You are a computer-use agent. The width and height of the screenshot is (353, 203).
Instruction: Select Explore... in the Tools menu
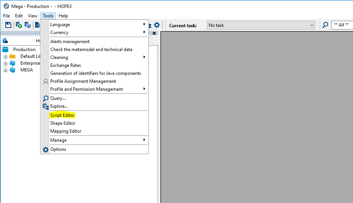tap(59, 106)
